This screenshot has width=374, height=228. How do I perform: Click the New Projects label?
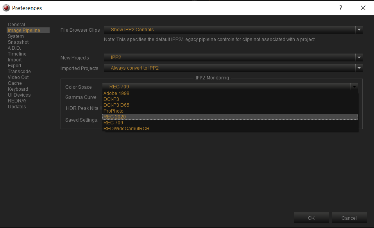[75, 58]
